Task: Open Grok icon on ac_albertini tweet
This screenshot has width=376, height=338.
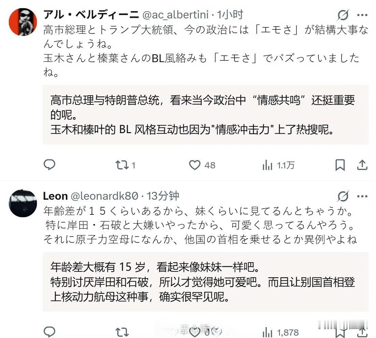Action: coord(343,15)
